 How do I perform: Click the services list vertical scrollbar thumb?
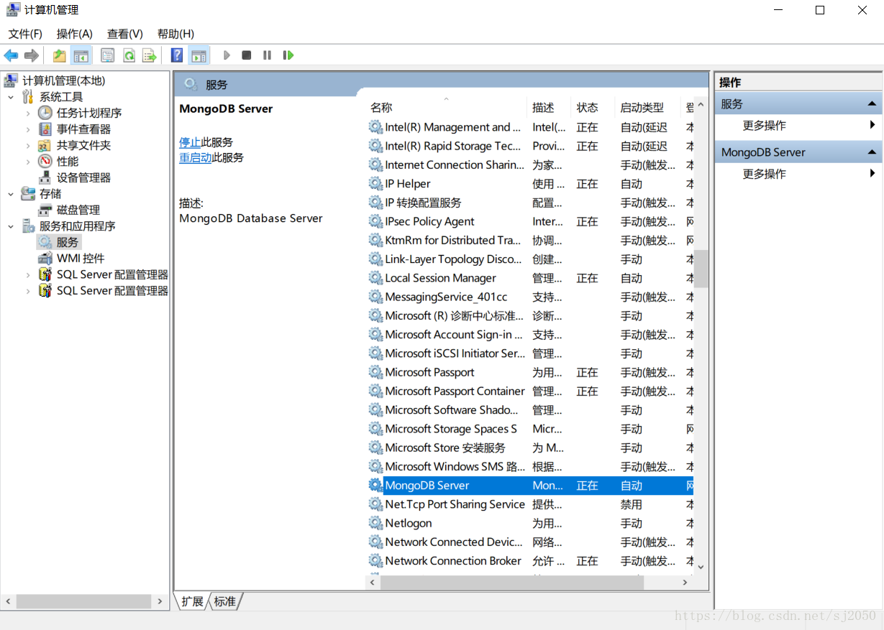point(701,269)
